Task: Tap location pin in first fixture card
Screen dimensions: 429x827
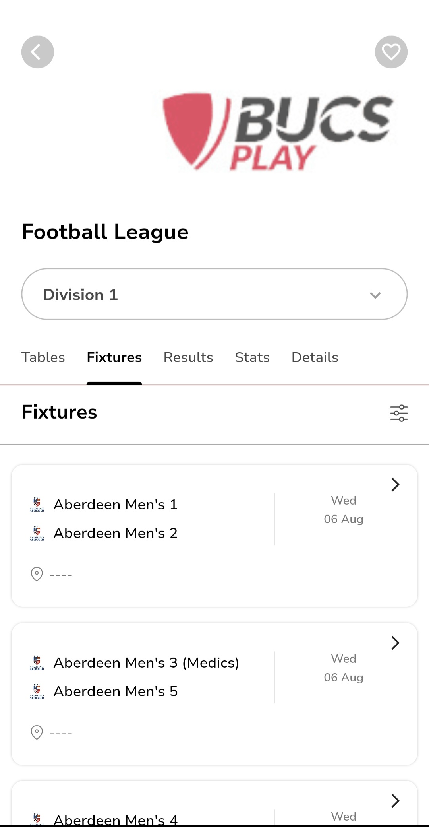Action: pyautogui.click(x=37, y=574)
